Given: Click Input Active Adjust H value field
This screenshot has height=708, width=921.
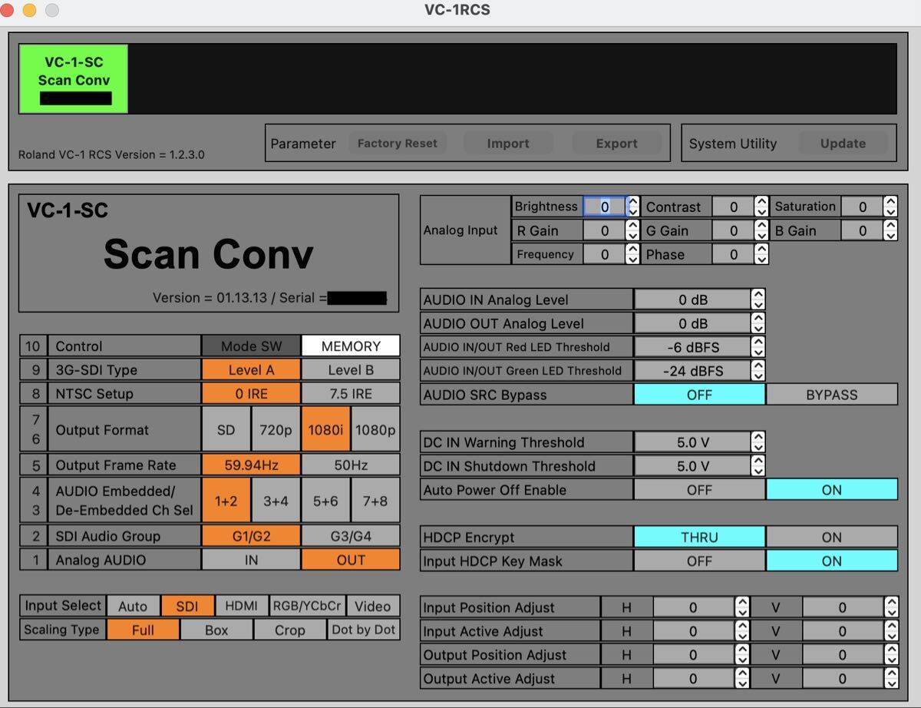Looking at the screenshot, I should [694, 631].
